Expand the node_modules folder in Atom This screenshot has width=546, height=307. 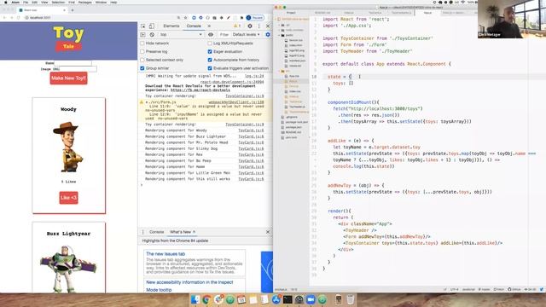[x=293, y=30]
